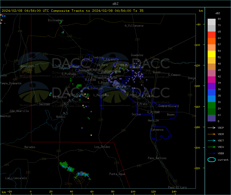Click the S_Rosas map label

pos(103,83)
